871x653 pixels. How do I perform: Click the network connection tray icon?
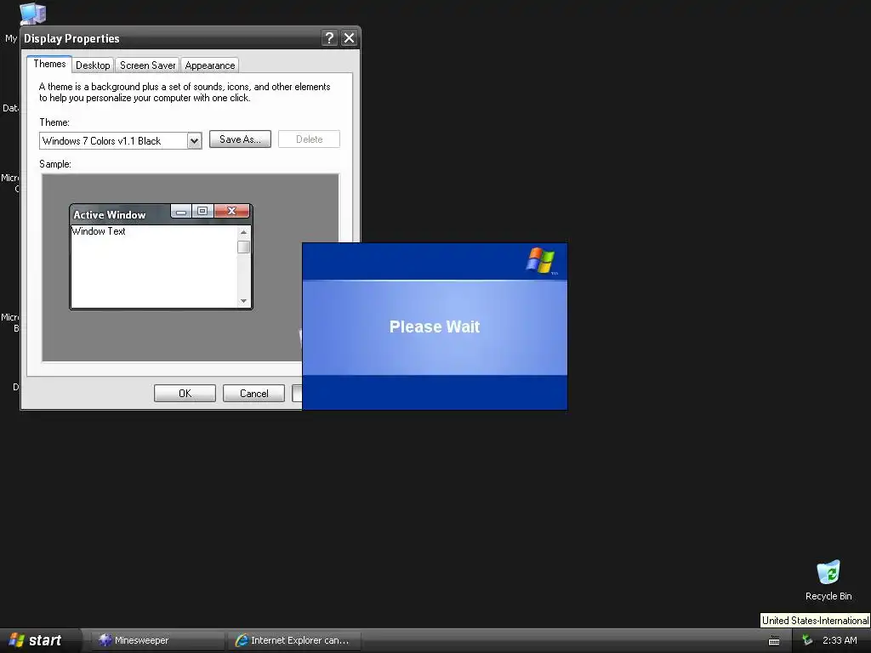coord(807,640)
